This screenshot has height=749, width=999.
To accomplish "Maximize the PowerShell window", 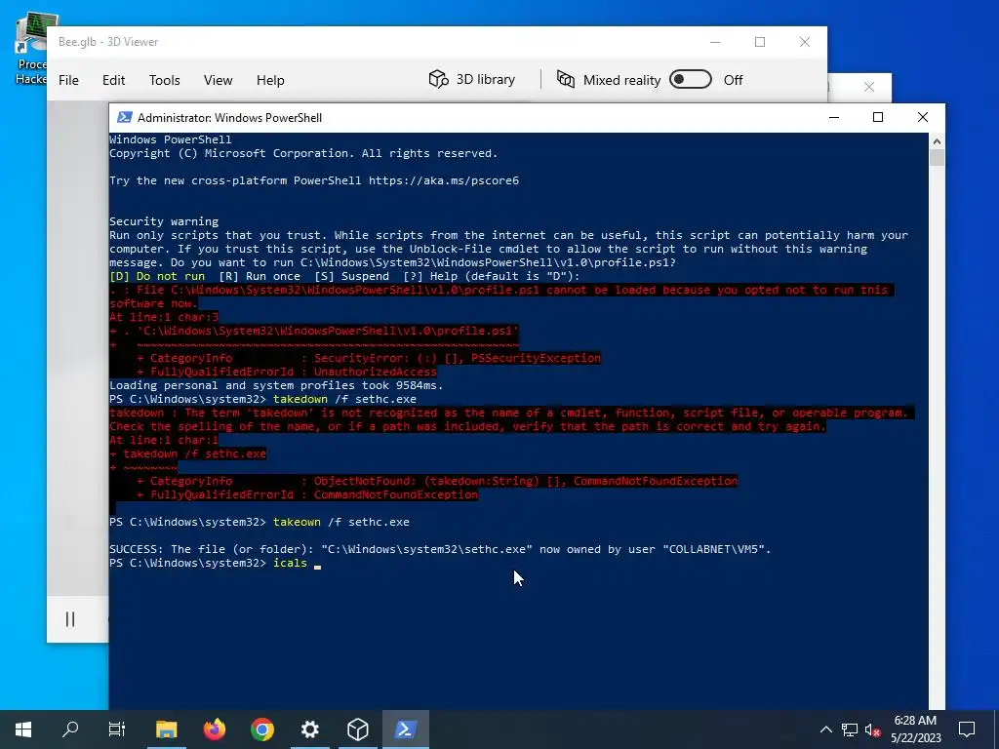I will (878, 117).
